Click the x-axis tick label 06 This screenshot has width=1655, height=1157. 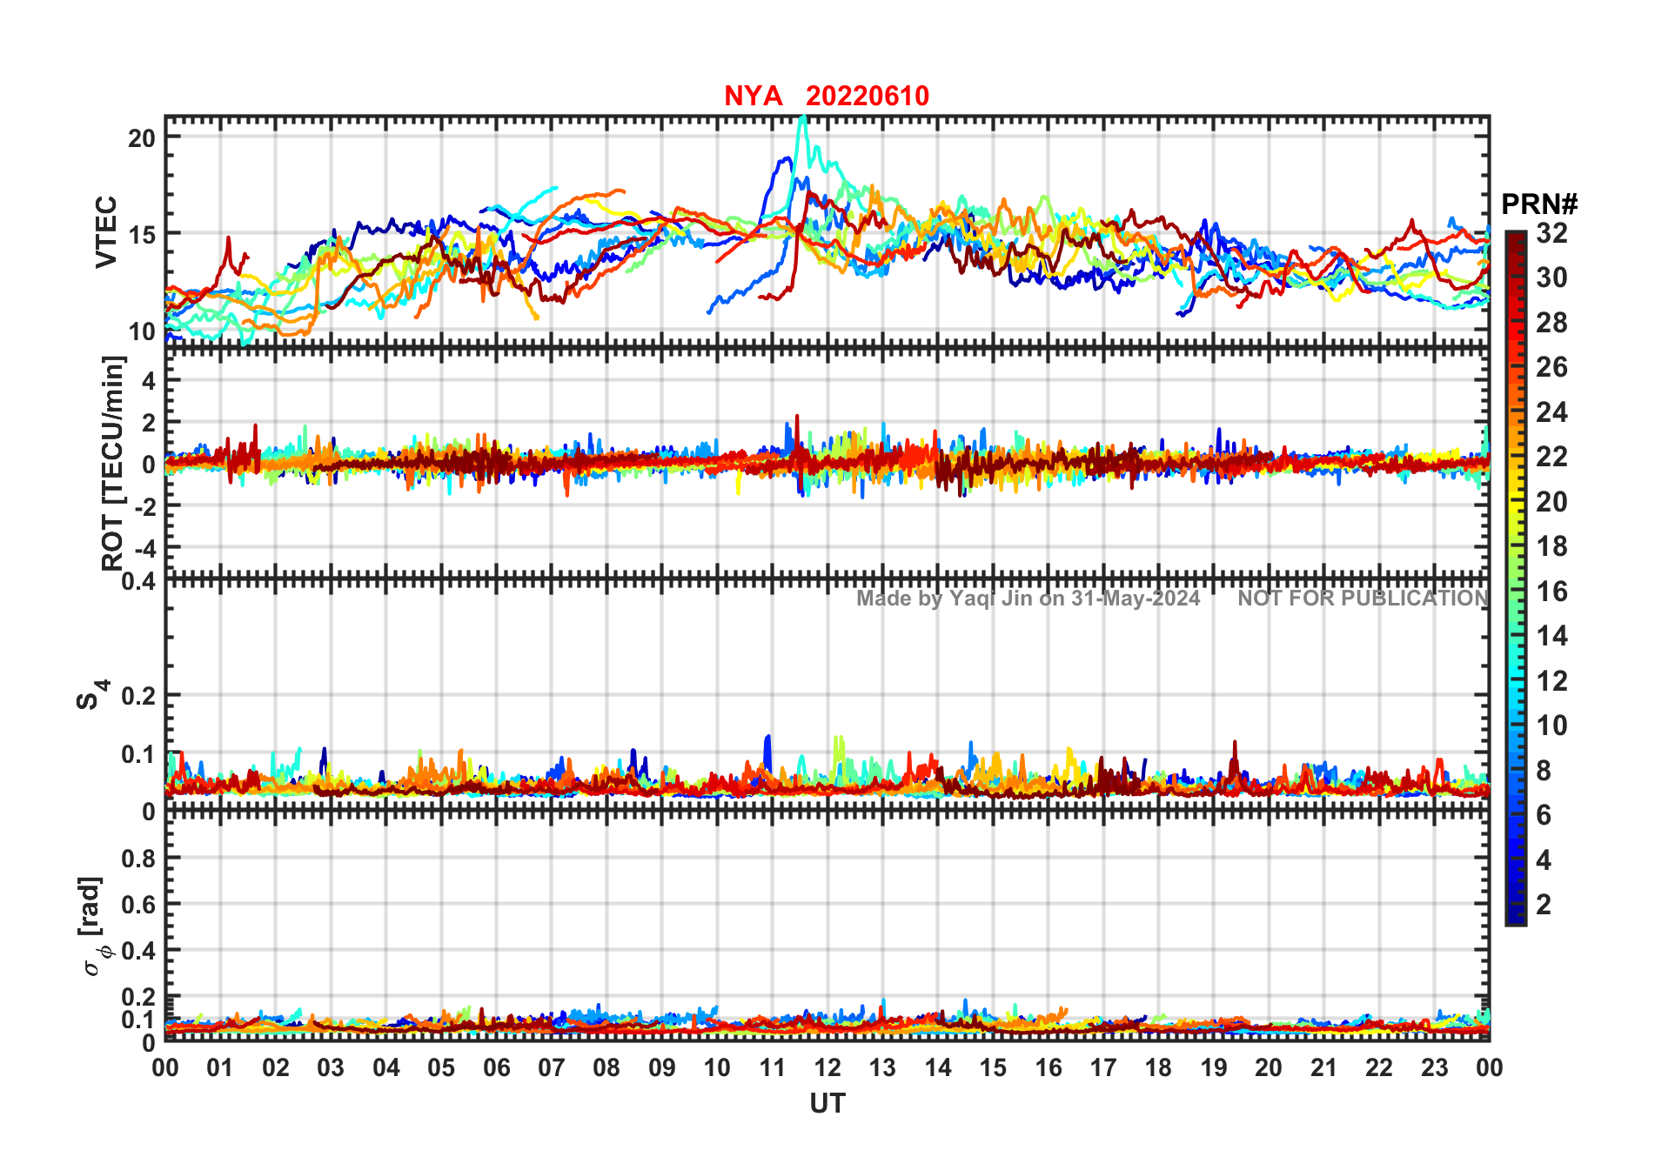tap(496, 1068)
